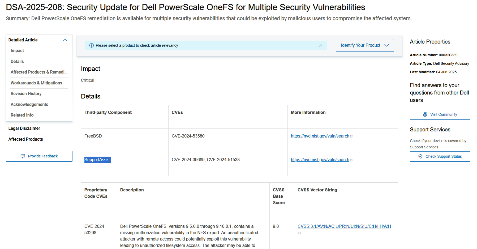Select Revision History in sidebar

tap(26, 93)
